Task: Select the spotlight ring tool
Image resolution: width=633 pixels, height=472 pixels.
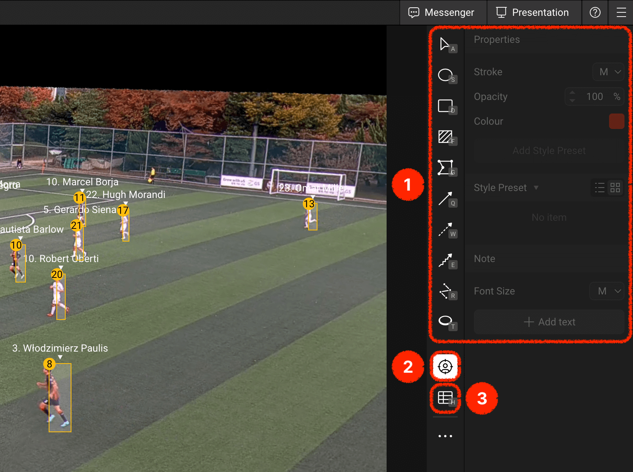Action: click(x=447, y=322)
